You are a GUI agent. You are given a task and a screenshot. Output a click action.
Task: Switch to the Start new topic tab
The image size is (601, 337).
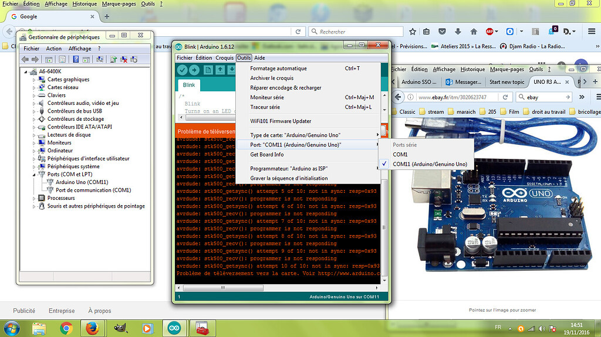click(506, 82)
